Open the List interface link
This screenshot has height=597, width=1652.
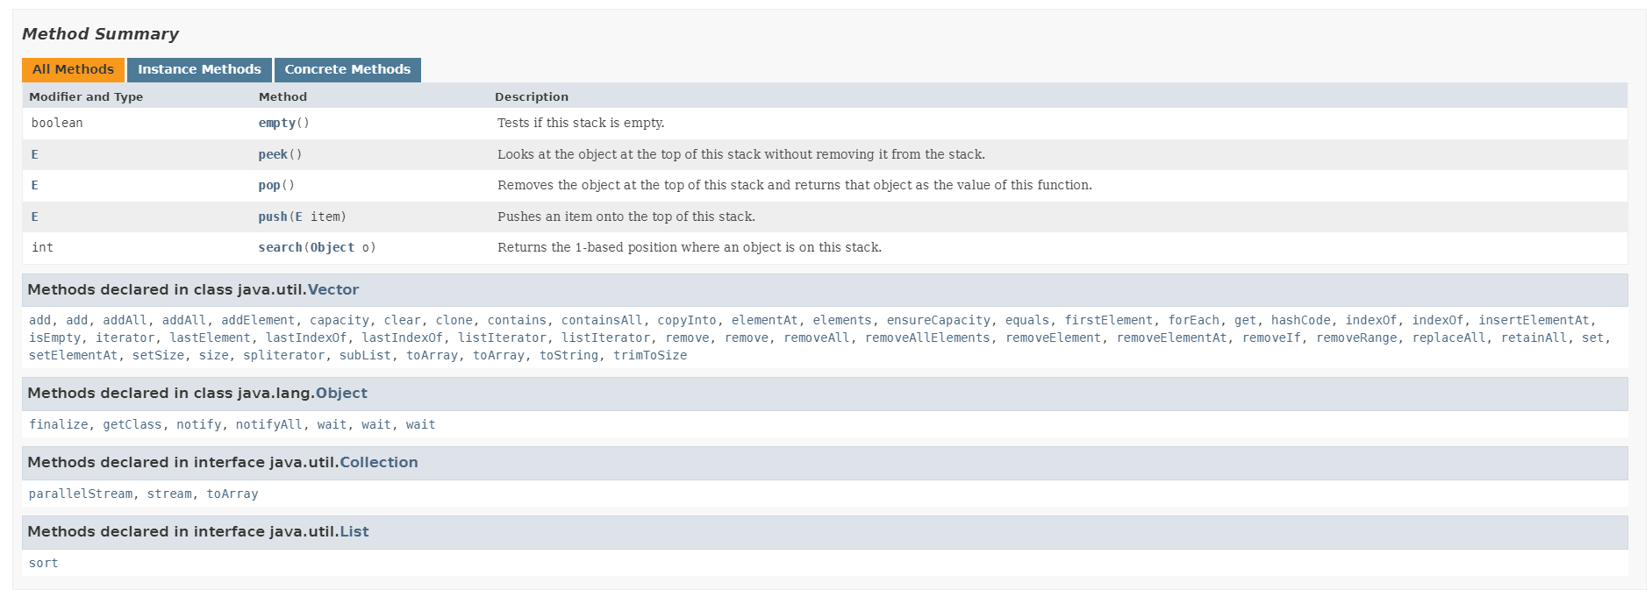pyautogui.click(x=354, y=531)
